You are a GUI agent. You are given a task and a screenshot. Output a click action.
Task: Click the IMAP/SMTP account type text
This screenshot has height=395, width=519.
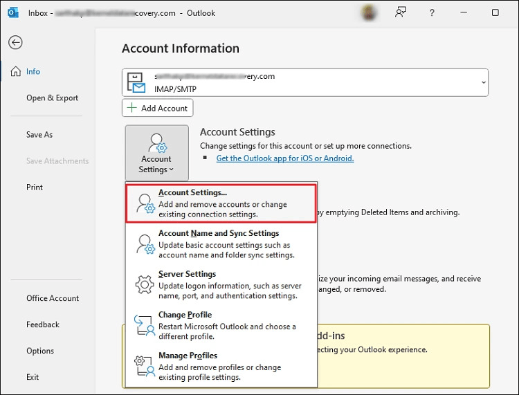coord(175,89)
